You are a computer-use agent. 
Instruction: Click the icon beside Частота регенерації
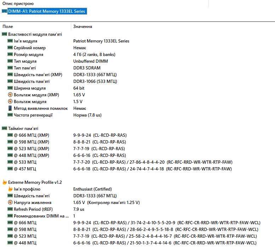[10, 115]
